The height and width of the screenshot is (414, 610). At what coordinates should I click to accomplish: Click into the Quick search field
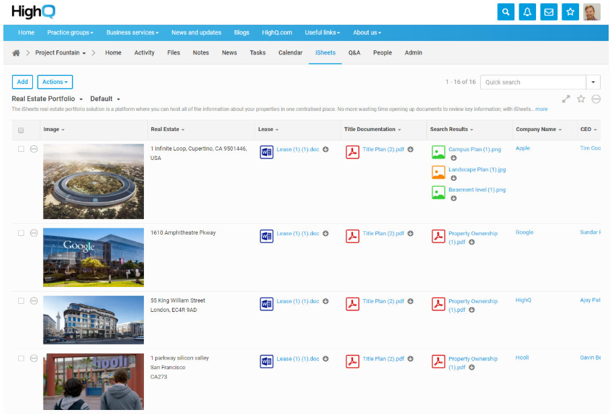533,82
